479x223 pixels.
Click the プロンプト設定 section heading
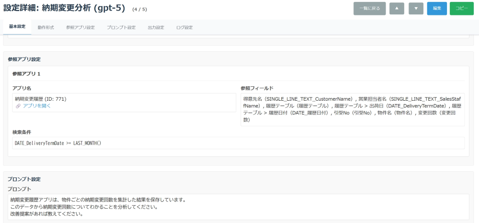[x=24, y=179]
